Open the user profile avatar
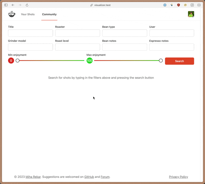 coord(191,14)
